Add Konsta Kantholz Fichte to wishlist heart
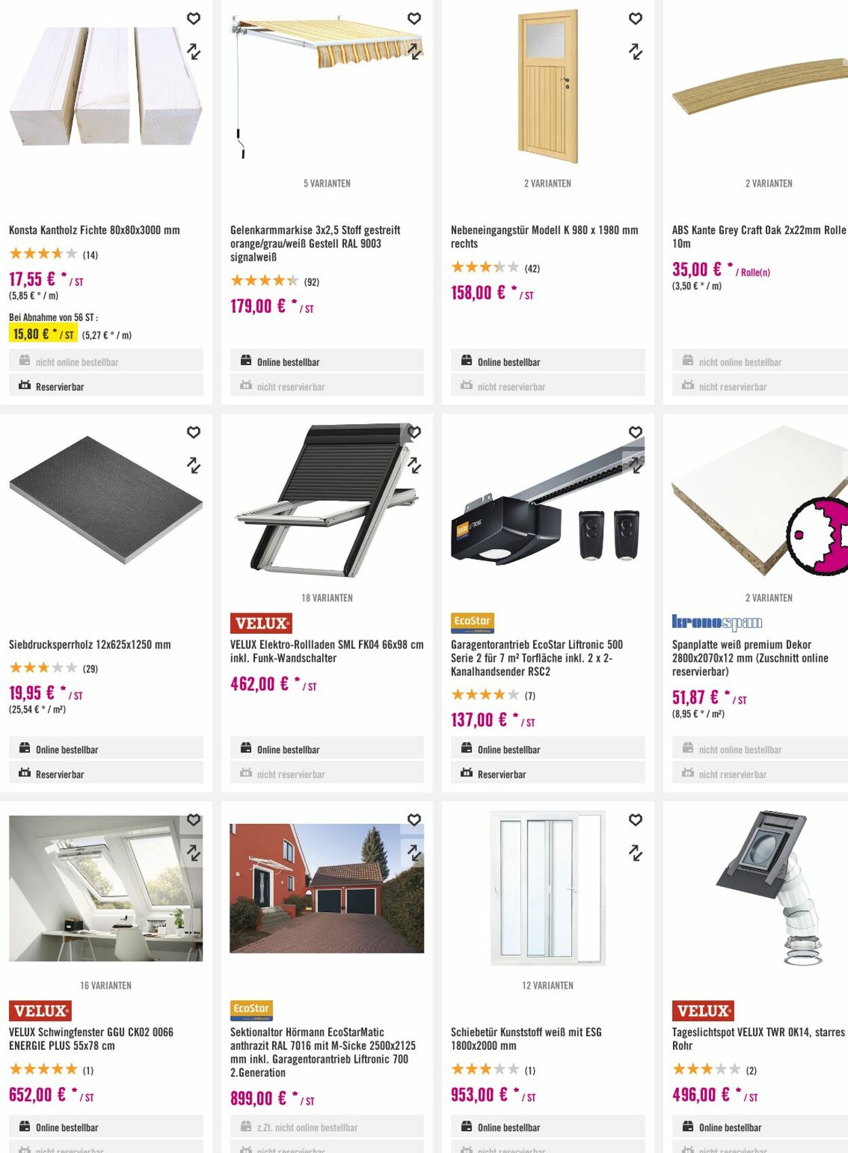 click(194, 19)
